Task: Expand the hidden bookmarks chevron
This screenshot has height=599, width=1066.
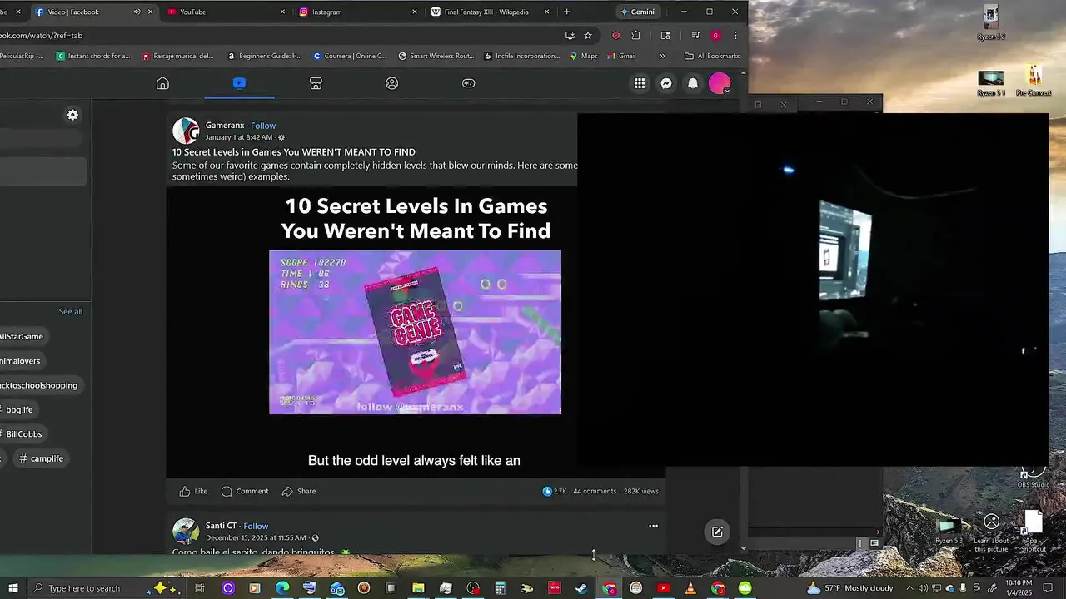Action: (x=662, y=56)
